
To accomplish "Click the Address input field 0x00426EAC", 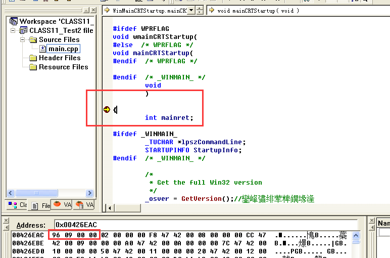I will (x=206, y=225).
